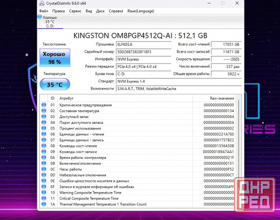
Task: Click the blue disk status orb above Хорошо
Action: [40, 17]
